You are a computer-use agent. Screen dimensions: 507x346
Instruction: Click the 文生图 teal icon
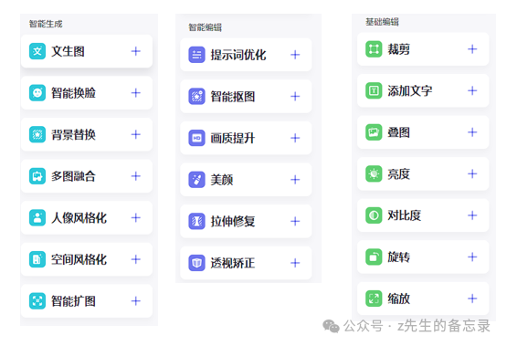coord(37,51)
